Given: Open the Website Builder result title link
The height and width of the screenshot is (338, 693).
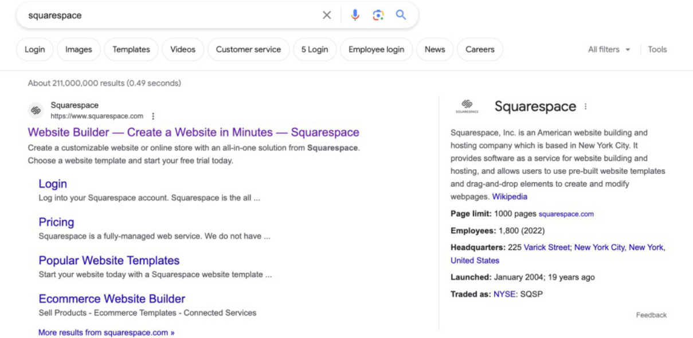Looking at the screenshot, I should [x=193, y=132].
